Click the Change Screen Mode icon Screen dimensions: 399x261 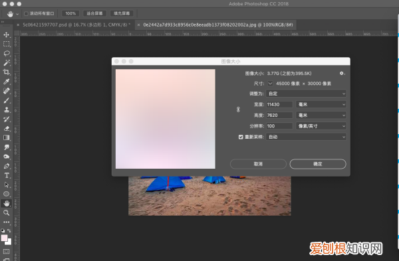pos(6,259)
